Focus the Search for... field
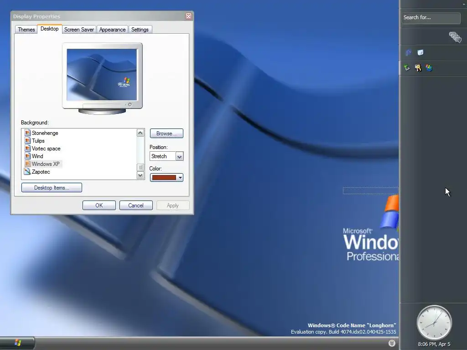This screenshot has width=467, height=350. tap(431, 18)
